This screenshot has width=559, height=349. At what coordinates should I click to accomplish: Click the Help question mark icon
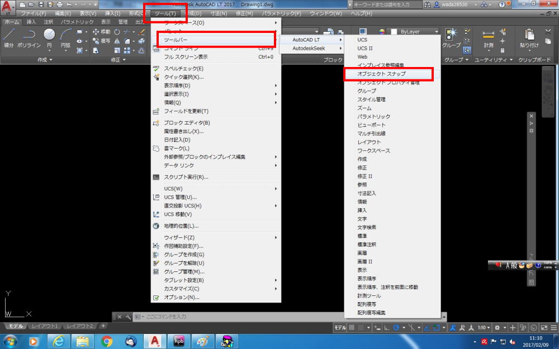tap(501, 4)
